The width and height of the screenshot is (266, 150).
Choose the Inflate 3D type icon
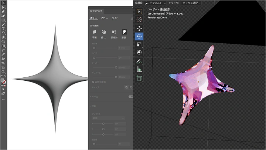tap(124, 32)
